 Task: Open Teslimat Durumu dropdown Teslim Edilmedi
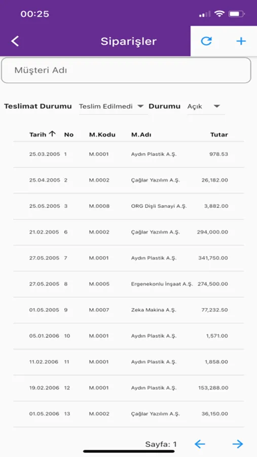click(112, 107)
